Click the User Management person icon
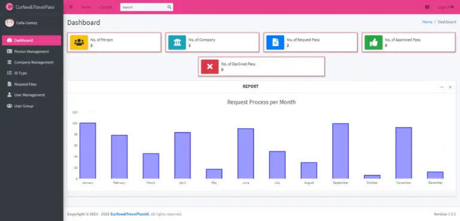Image resolution: width=460 pixels, height=221 pixels. pos(10,95)
